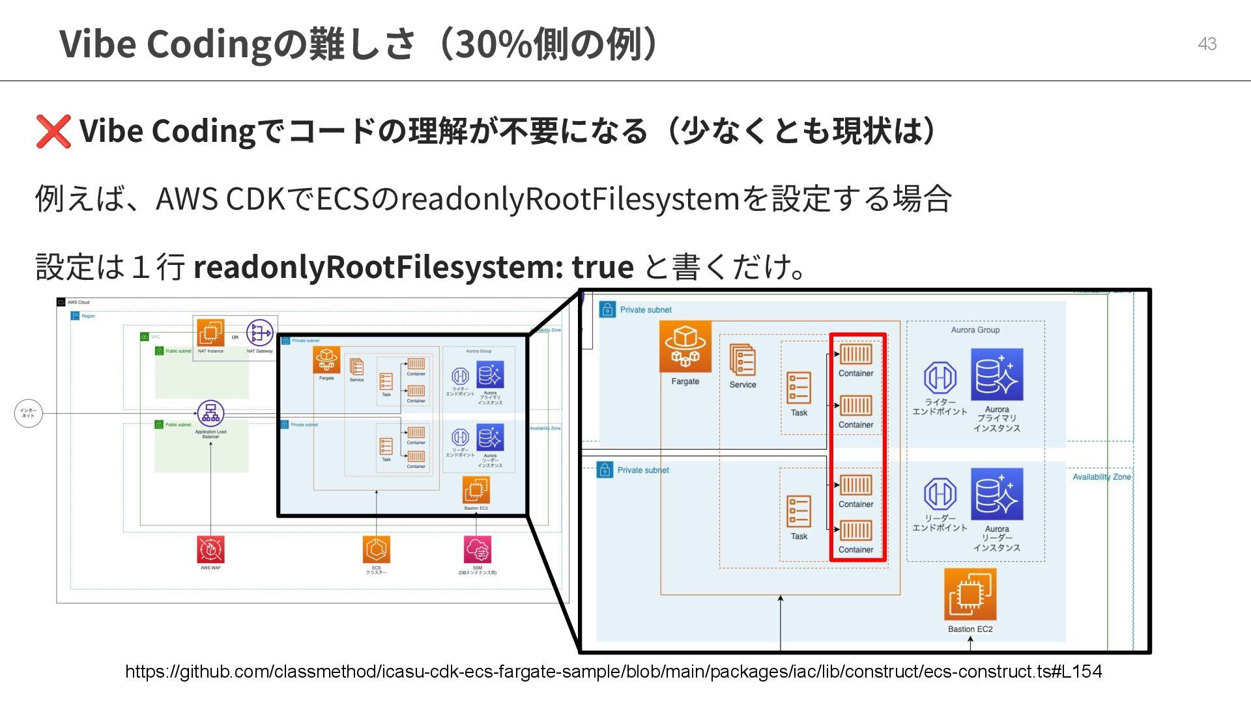Click the Aurora reader instance icon
Screen dimensions: 1251x703
click(997, 493)
